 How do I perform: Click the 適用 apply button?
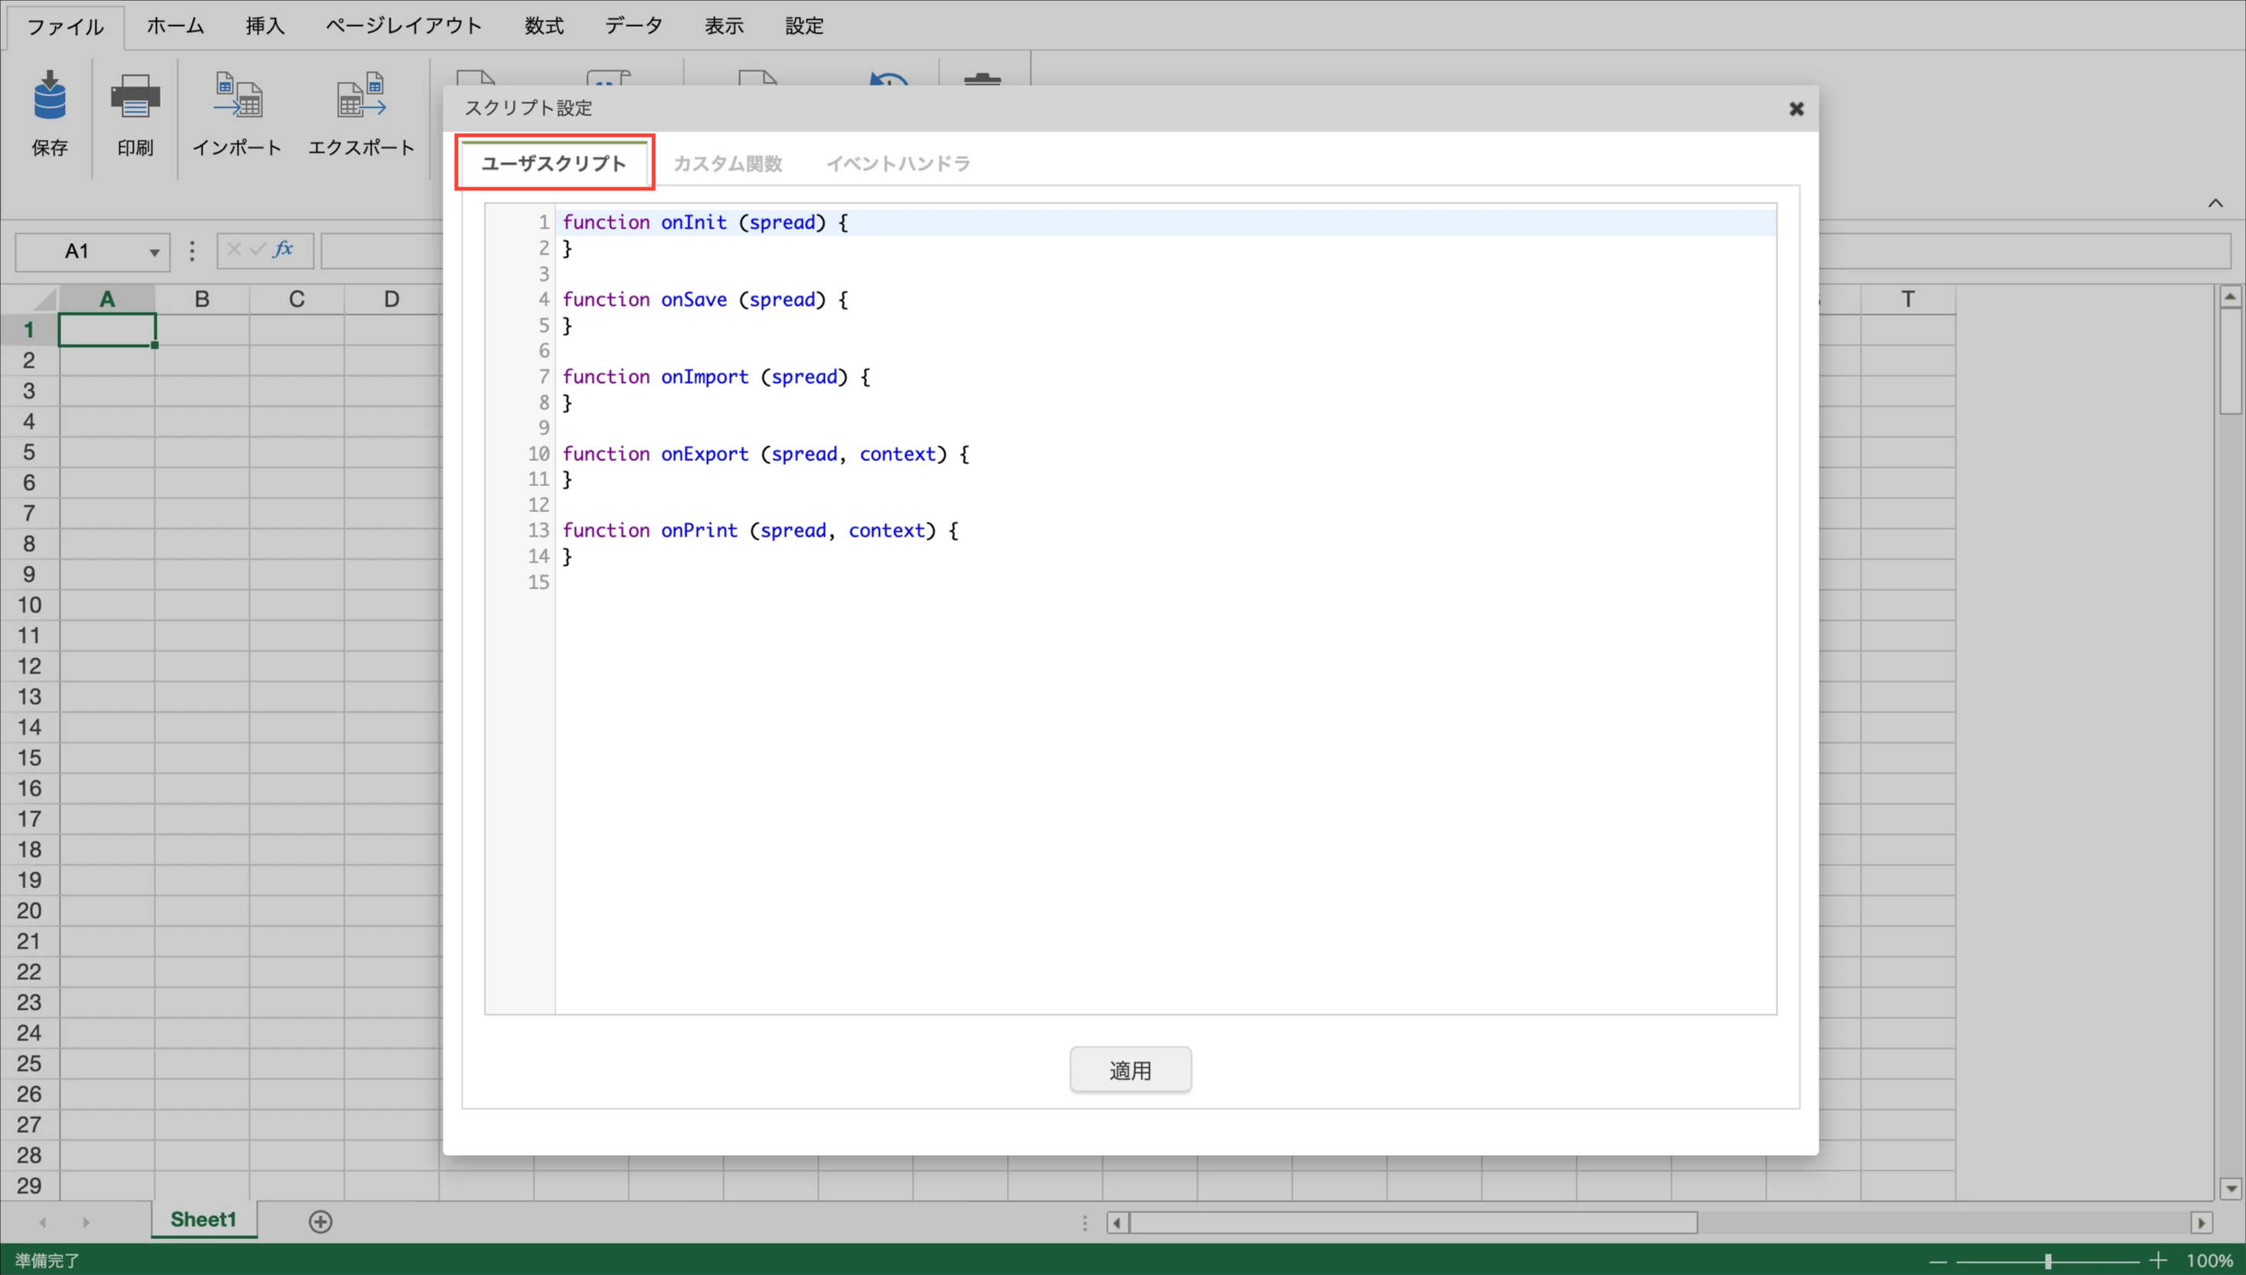(x=1130, y=1070)
